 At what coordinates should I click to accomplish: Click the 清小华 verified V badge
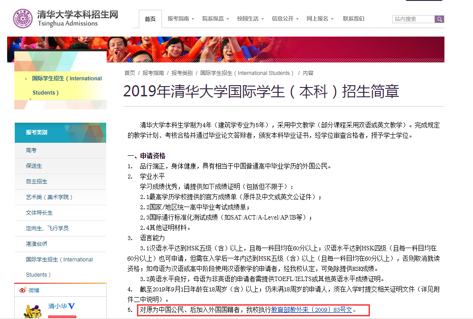(71, 306)
